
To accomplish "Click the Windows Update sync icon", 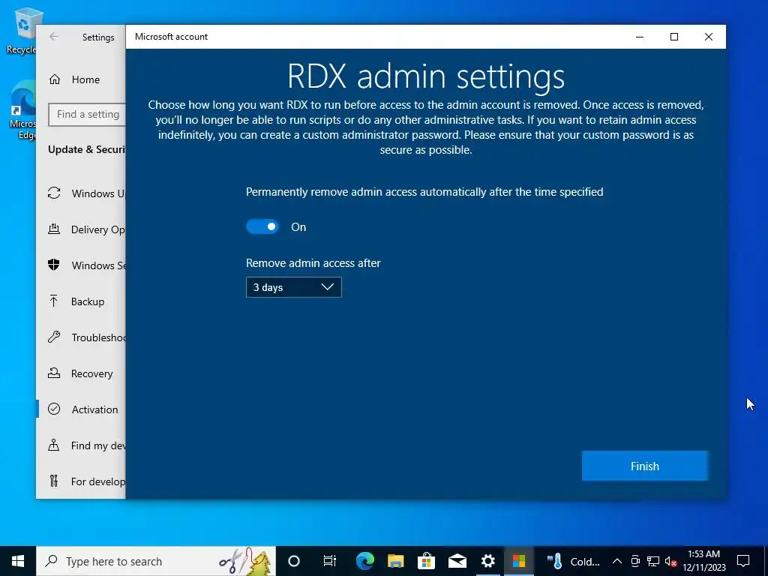I will (x=54, y=193).
